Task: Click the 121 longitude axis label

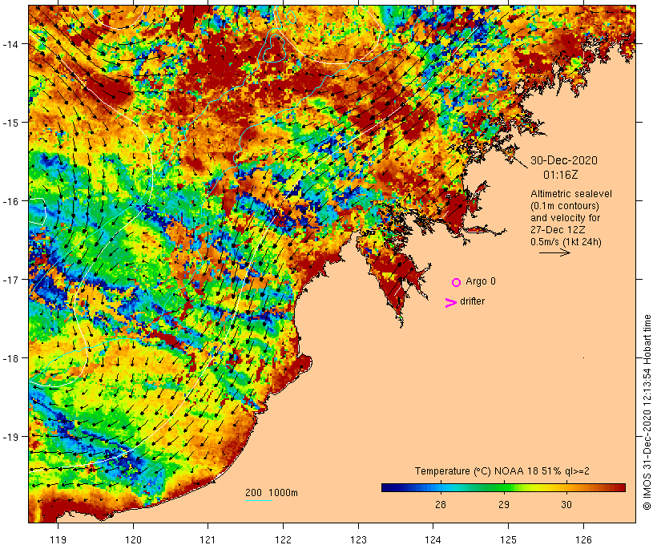Action: [208, 539]
